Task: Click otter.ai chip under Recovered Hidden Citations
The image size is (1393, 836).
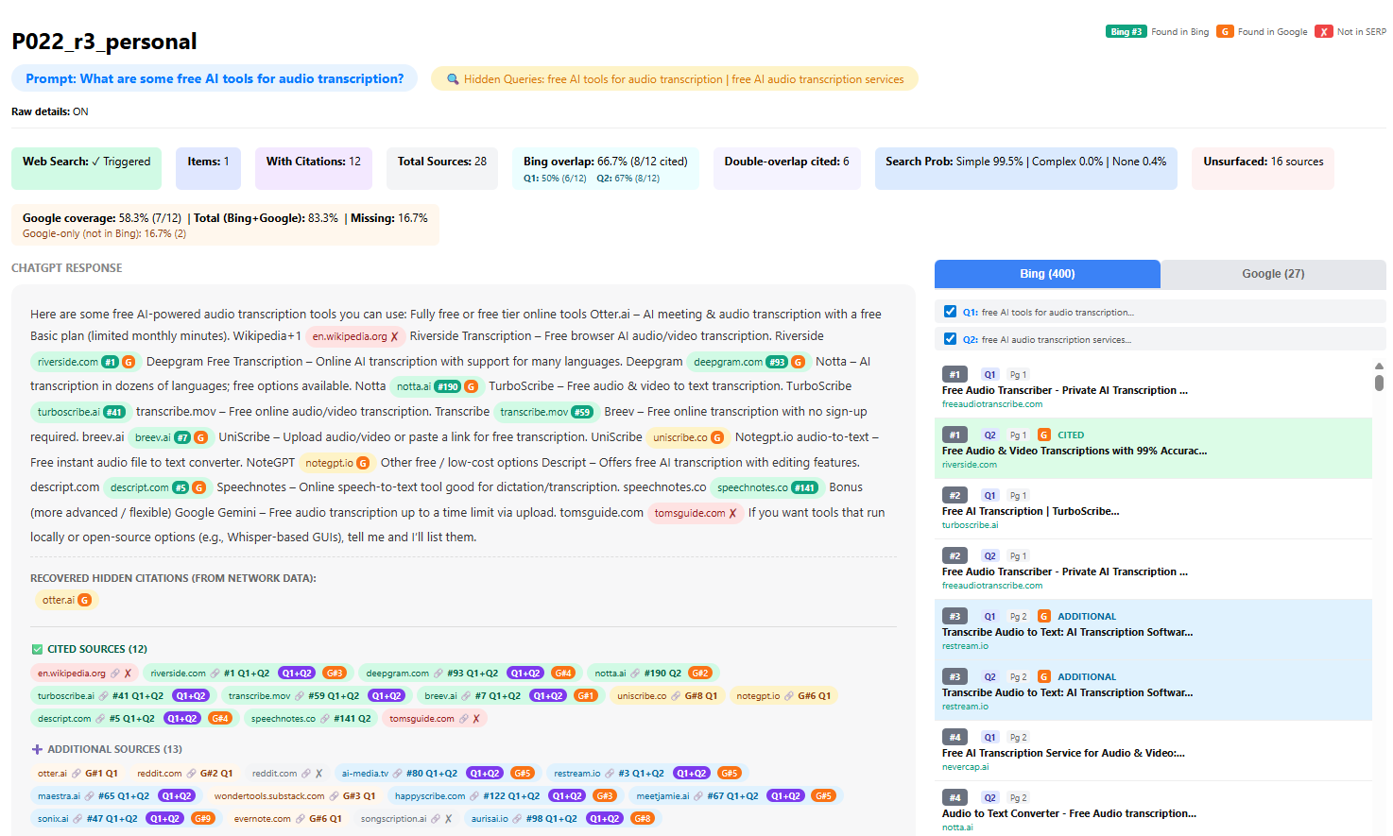Action: (66, 600)
